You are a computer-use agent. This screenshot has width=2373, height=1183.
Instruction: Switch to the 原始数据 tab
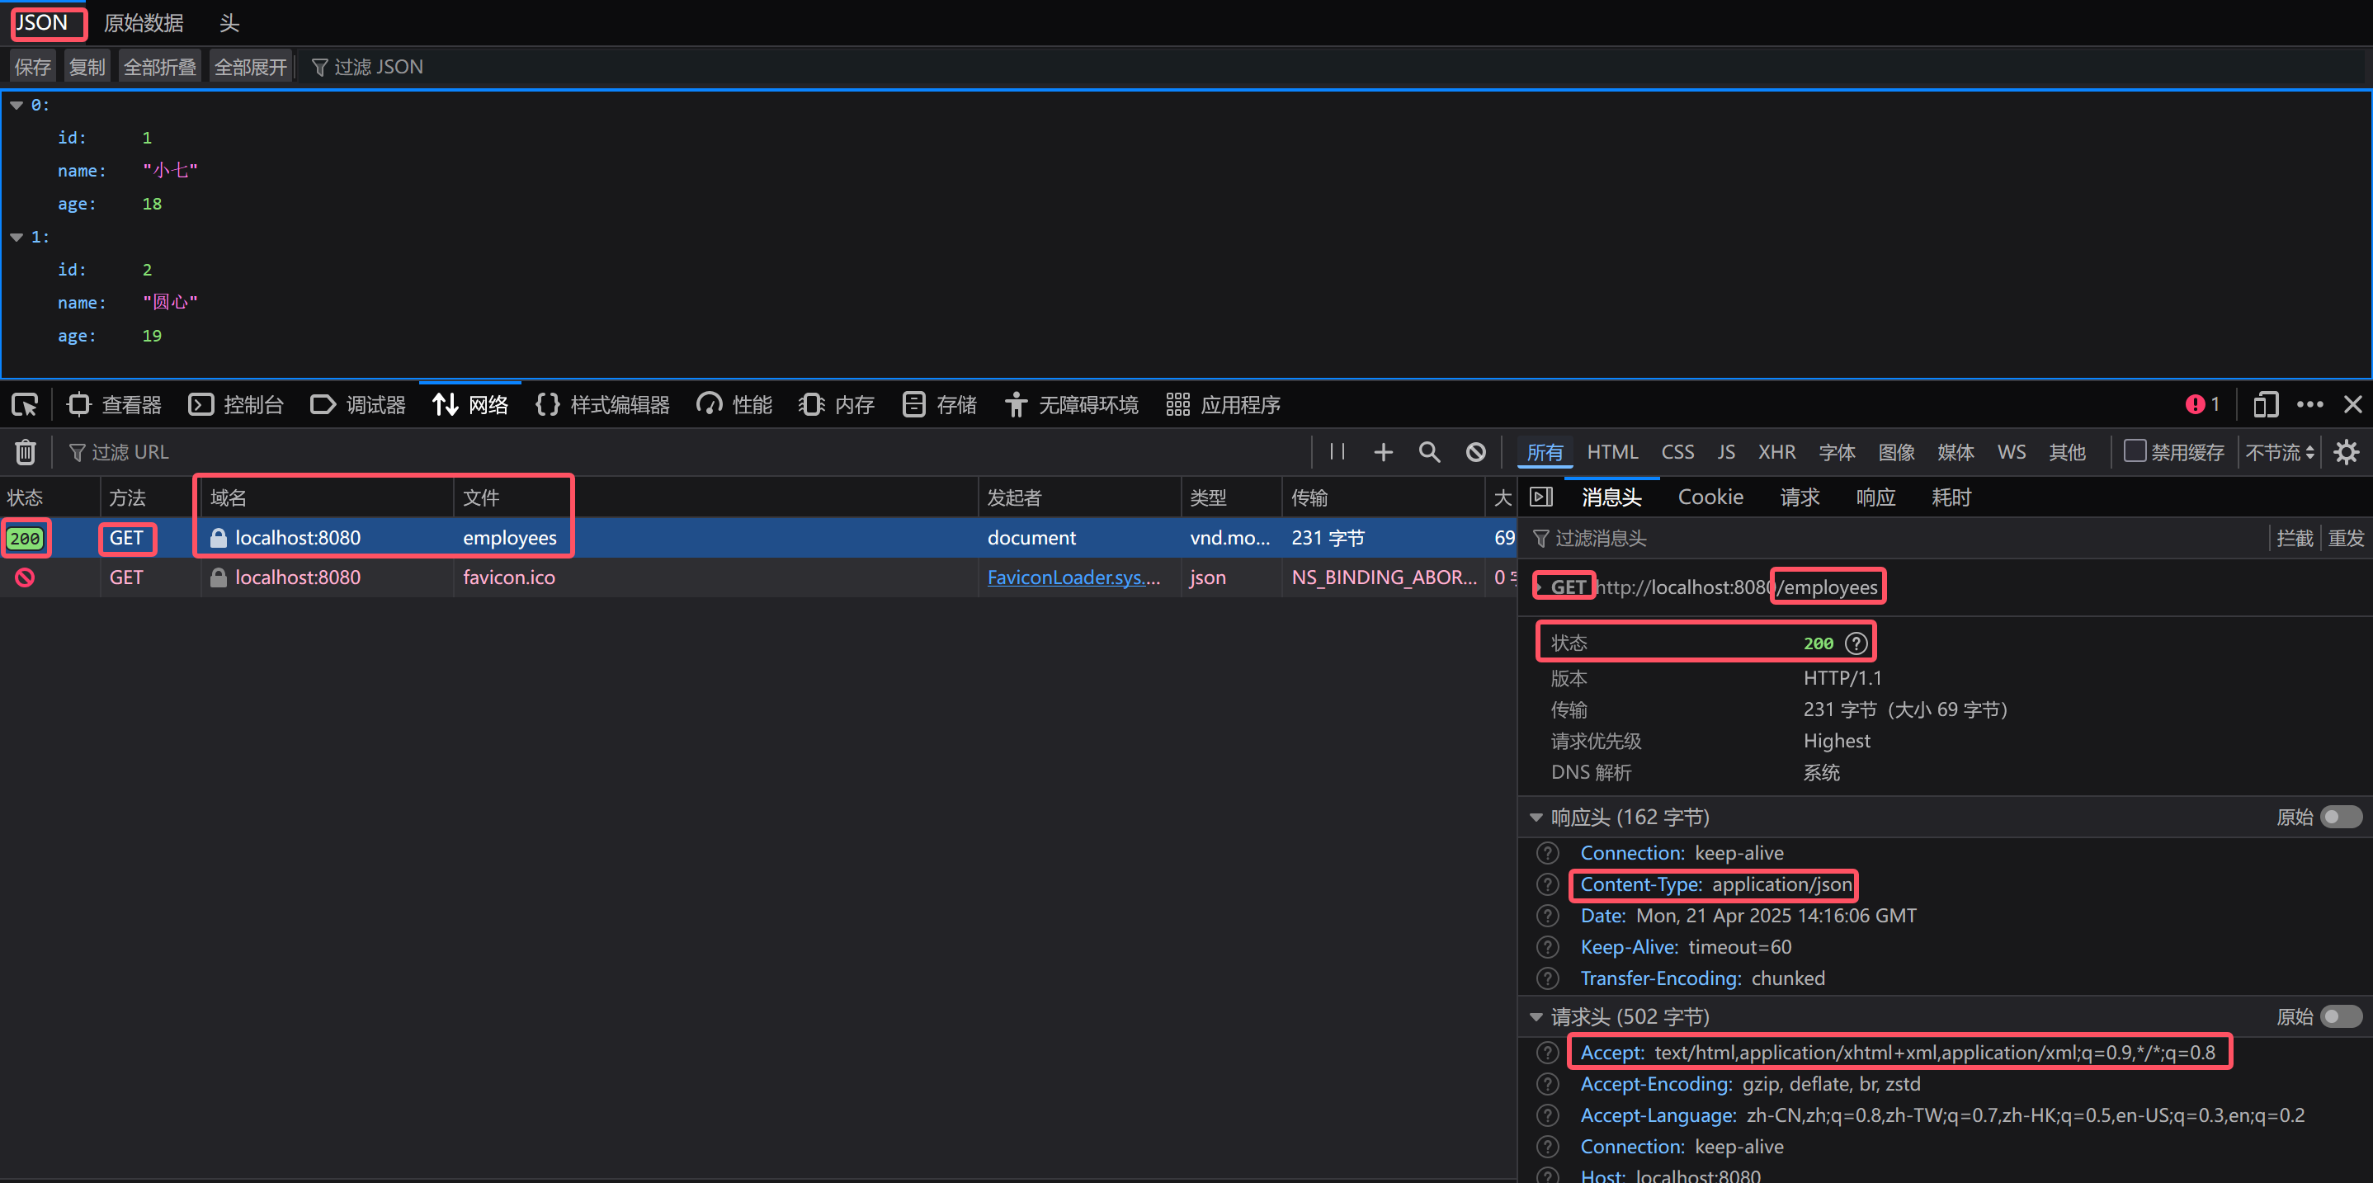pyautogui.click(x=144, y=23)
